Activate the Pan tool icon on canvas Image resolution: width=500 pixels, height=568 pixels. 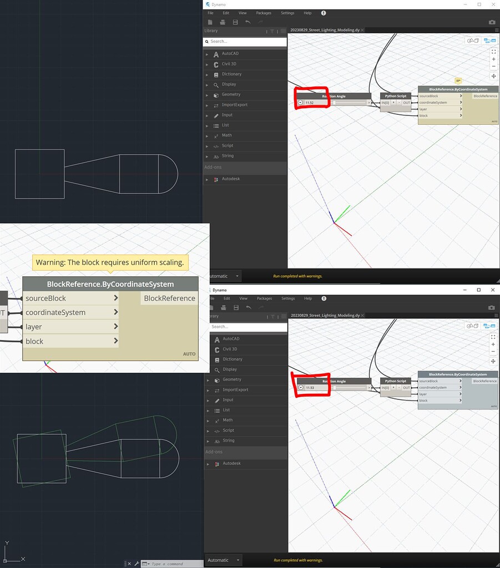coord(494,76)
